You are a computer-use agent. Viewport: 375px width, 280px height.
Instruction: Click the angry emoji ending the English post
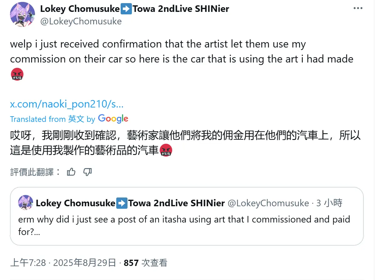(x=17, y=74)
